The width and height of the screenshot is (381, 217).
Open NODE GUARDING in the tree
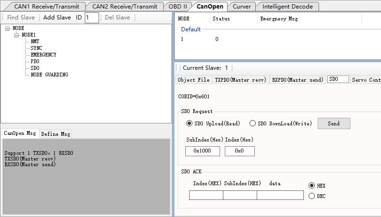tap(50, 75)
